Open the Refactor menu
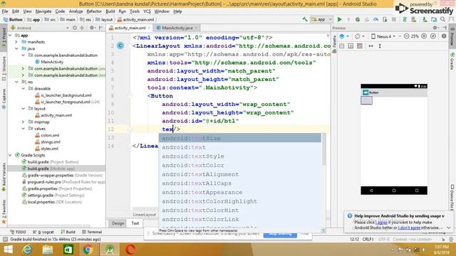456x256 pixels. coord(94,11)
